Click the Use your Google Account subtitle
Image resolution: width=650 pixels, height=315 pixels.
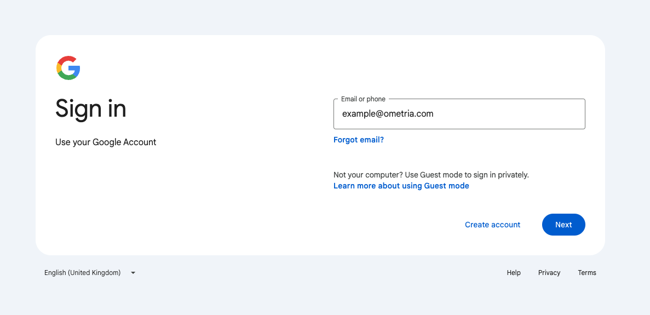[106, 142]
